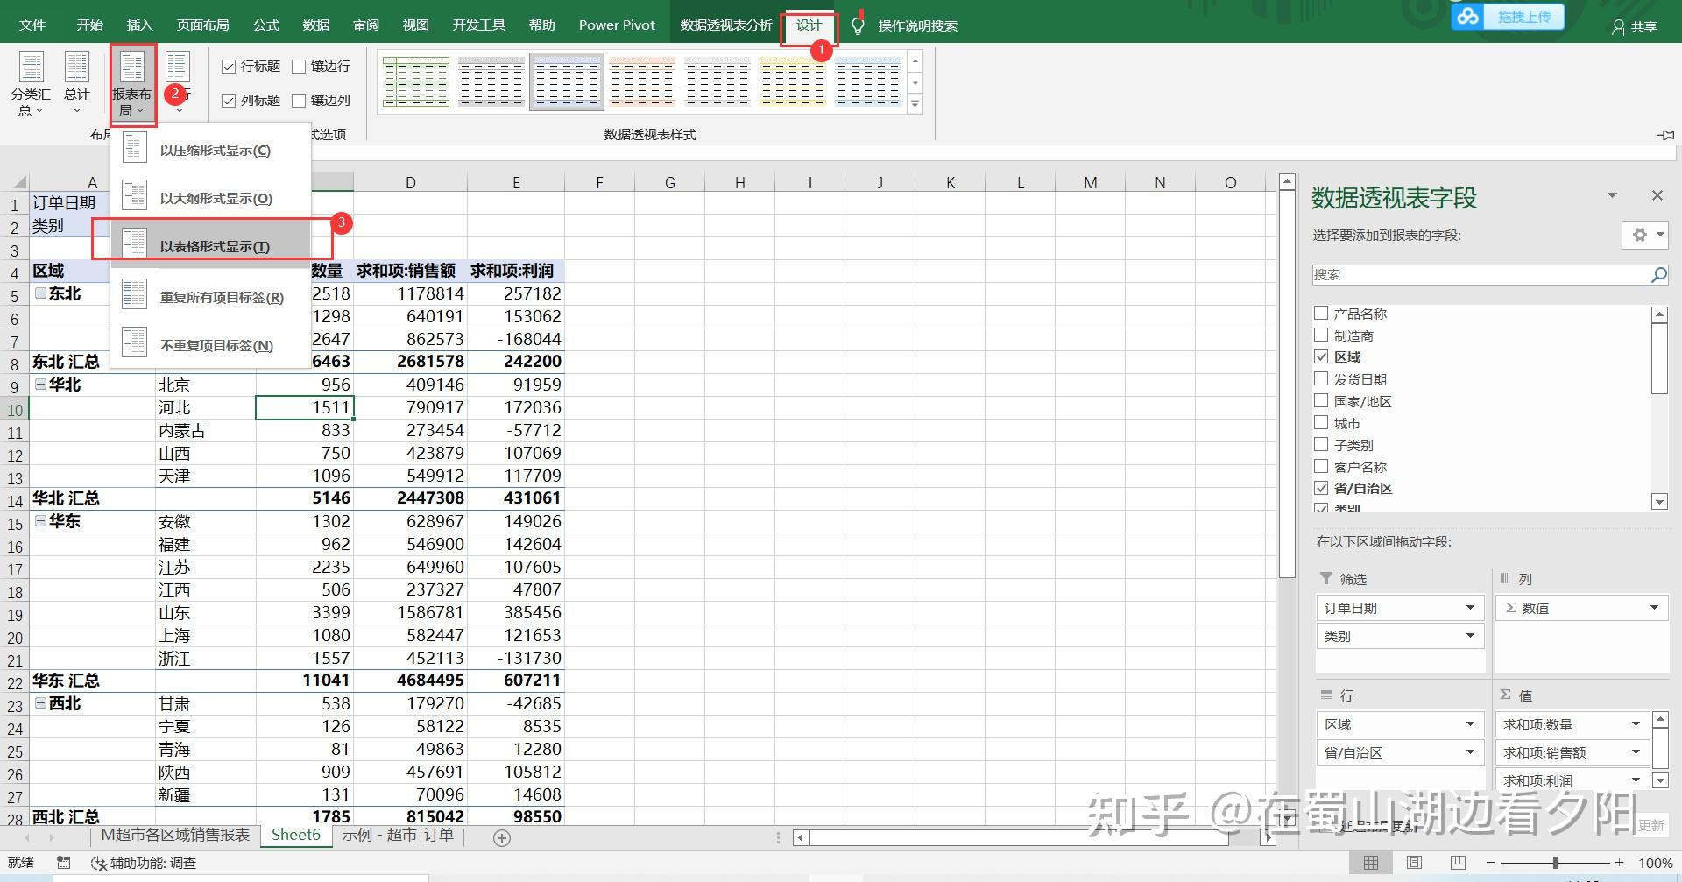Toggle the 行标题 checkbox
The height and width of the screenshot is (882, 1682).
(229, 66)
